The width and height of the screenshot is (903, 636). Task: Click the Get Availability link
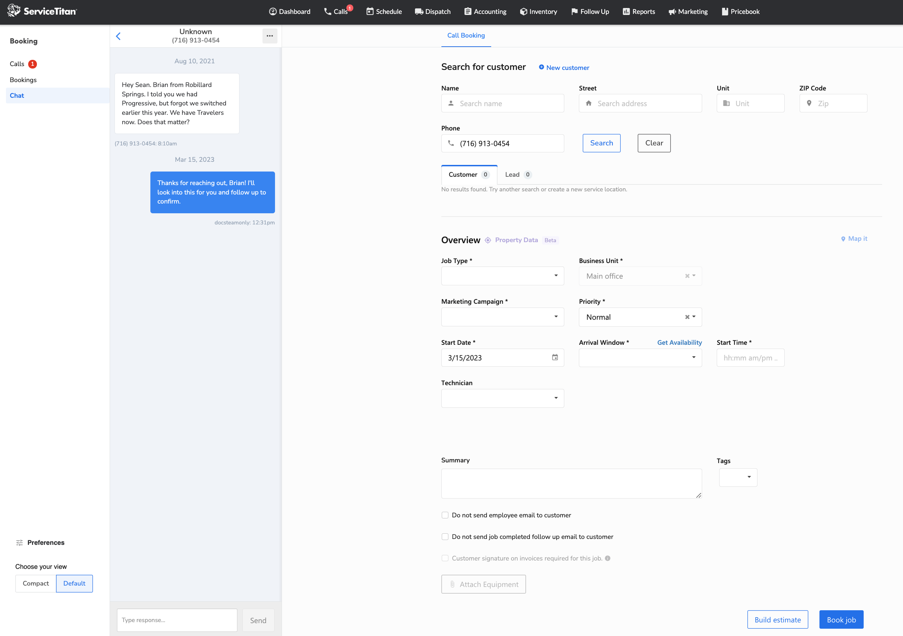click(679, 342)
